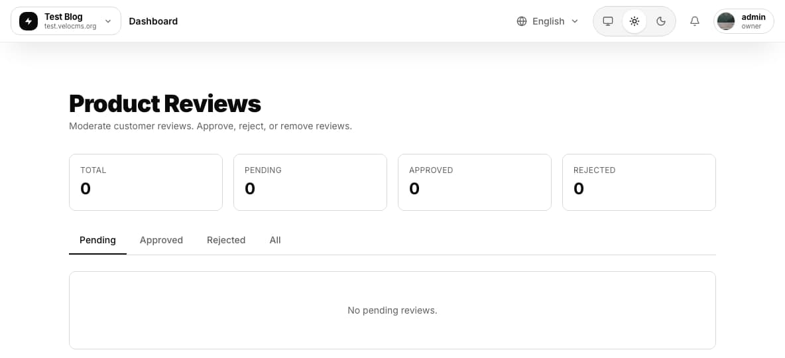Click the admin avatar image
Viewport: 785px width, 358px height.
tap(726, 21)
